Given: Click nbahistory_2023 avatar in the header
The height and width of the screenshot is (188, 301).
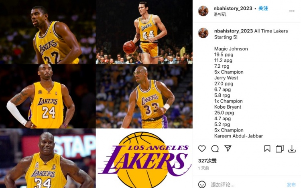Looking at the screenshot, I should (x=203, y=11).
